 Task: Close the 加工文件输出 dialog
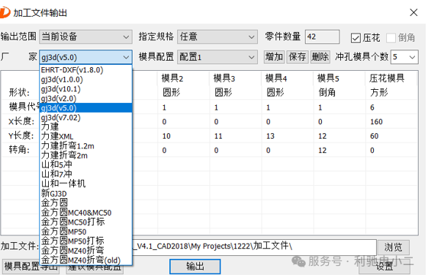pyautogui.click(x=414, y=12)
